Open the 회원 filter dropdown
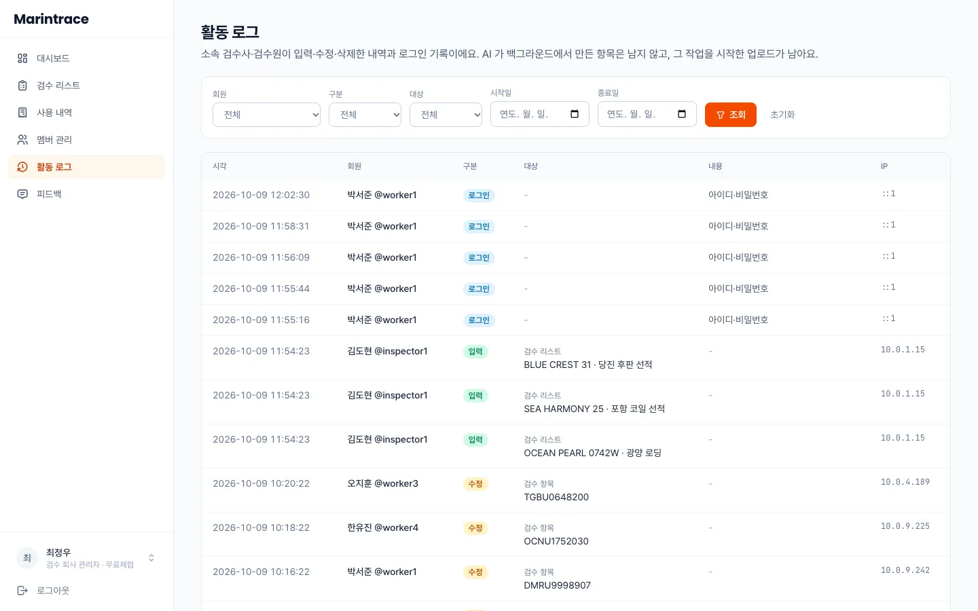The height and width of the screenshot is (611, 978). (x=266, y=115)
